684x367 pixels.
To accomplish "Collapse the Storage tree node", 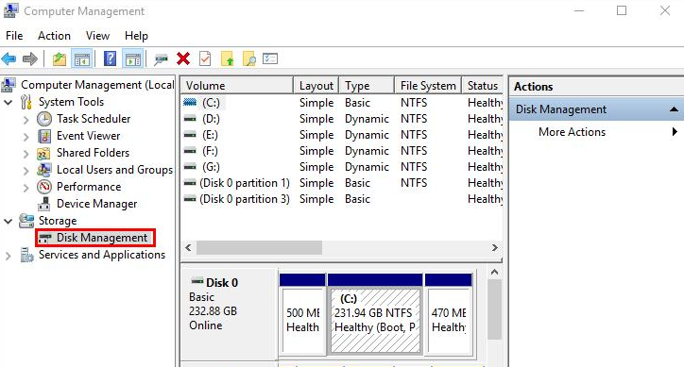I will tap(9, 222).
